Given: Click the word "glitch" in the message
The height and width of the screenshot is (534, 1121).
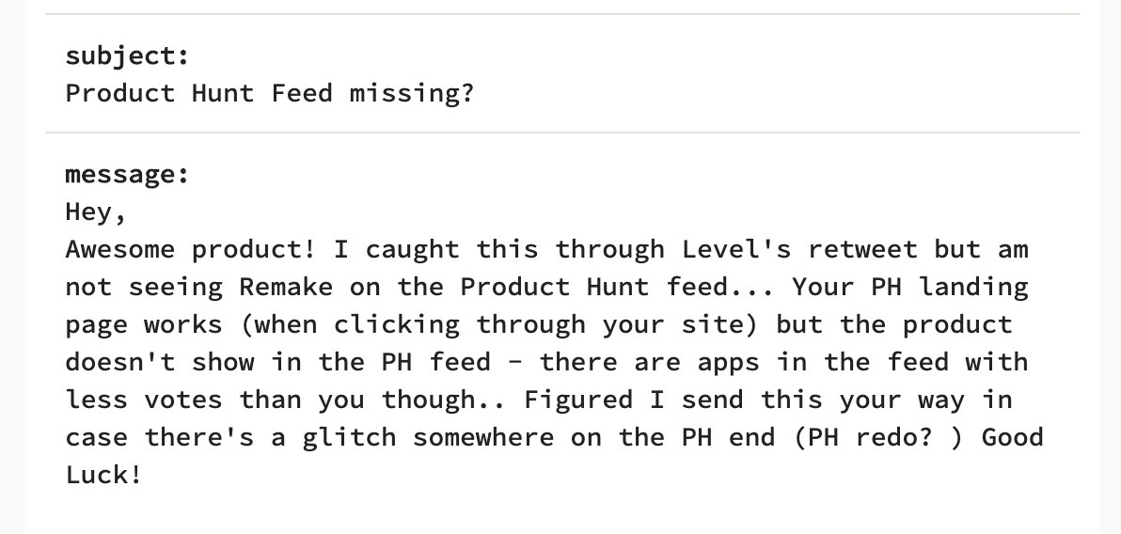Looking at the screenshot, I should pos(348,437).
